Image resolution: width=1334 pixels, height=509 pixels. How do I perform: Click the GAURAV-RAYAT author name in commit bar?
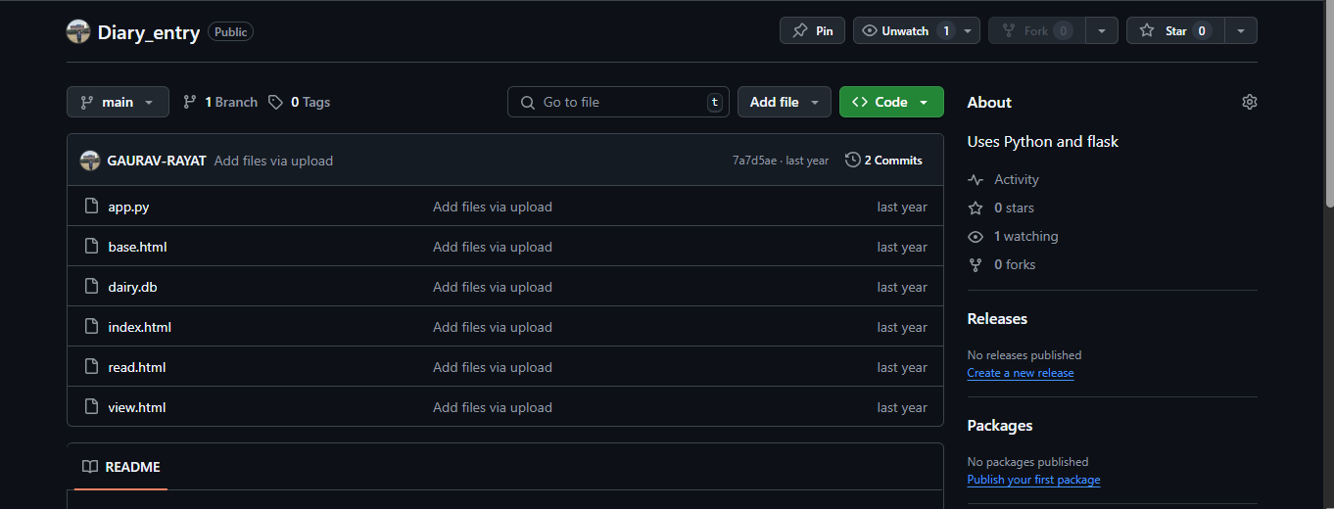pyautogui.click(x=157, y=161)
